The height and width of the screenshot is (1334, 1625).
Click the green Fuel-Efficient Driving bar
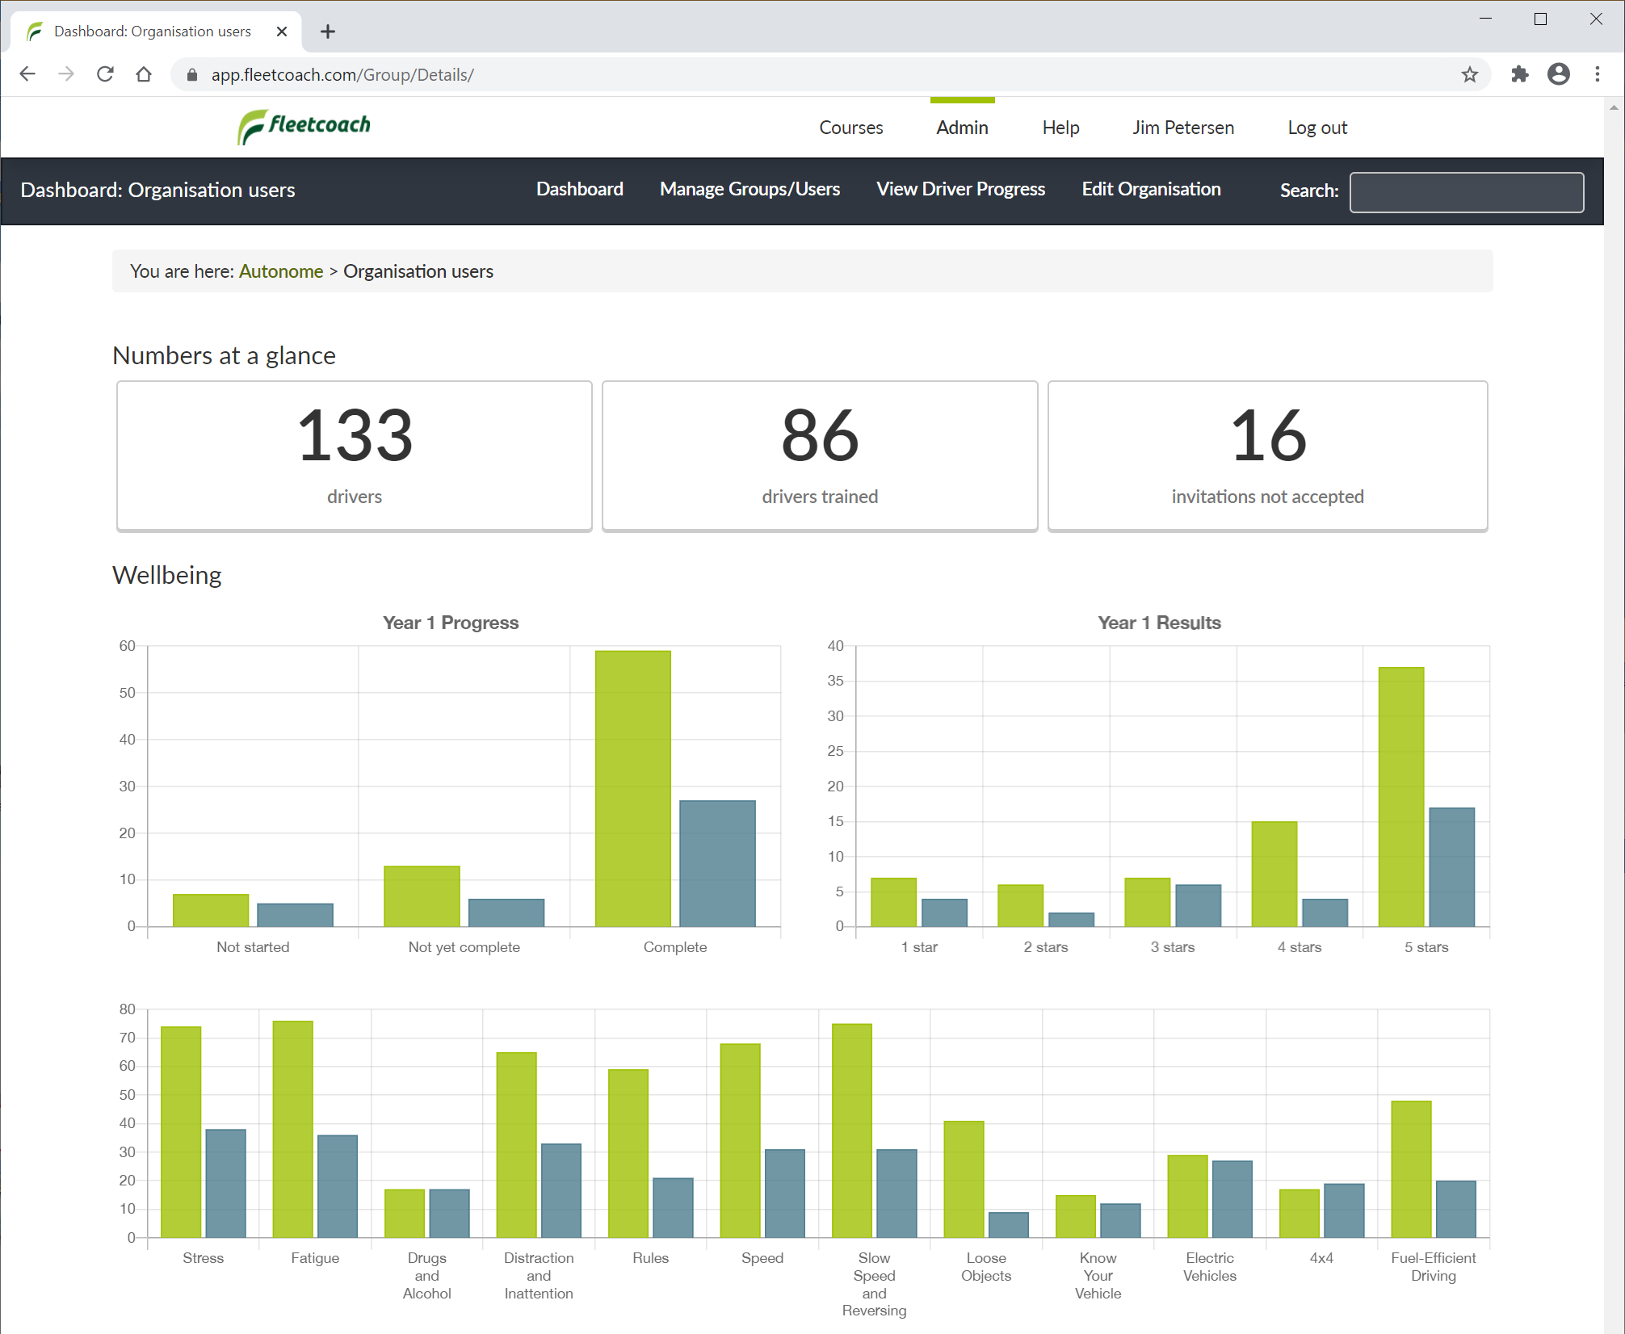(1411, 1169)
